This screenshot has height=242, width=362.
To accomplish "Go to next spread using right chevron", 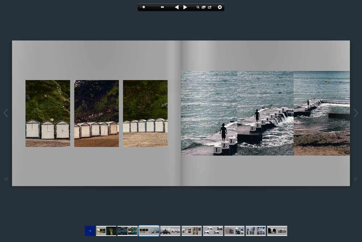I will (x=356, y=113).
